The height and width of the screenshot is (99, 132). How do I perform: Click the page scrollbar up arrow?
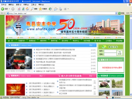coord(131,16)
